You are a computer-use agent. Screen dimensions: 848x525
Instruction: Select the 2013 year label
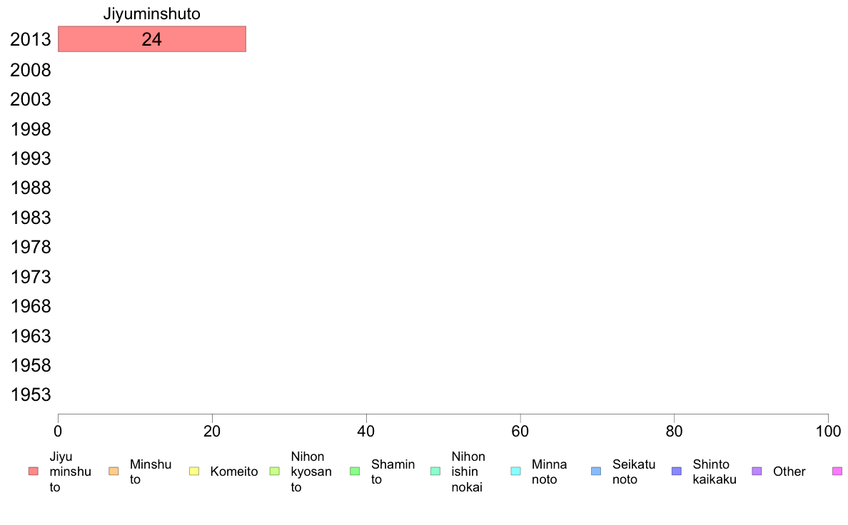[x=30, y=39]
